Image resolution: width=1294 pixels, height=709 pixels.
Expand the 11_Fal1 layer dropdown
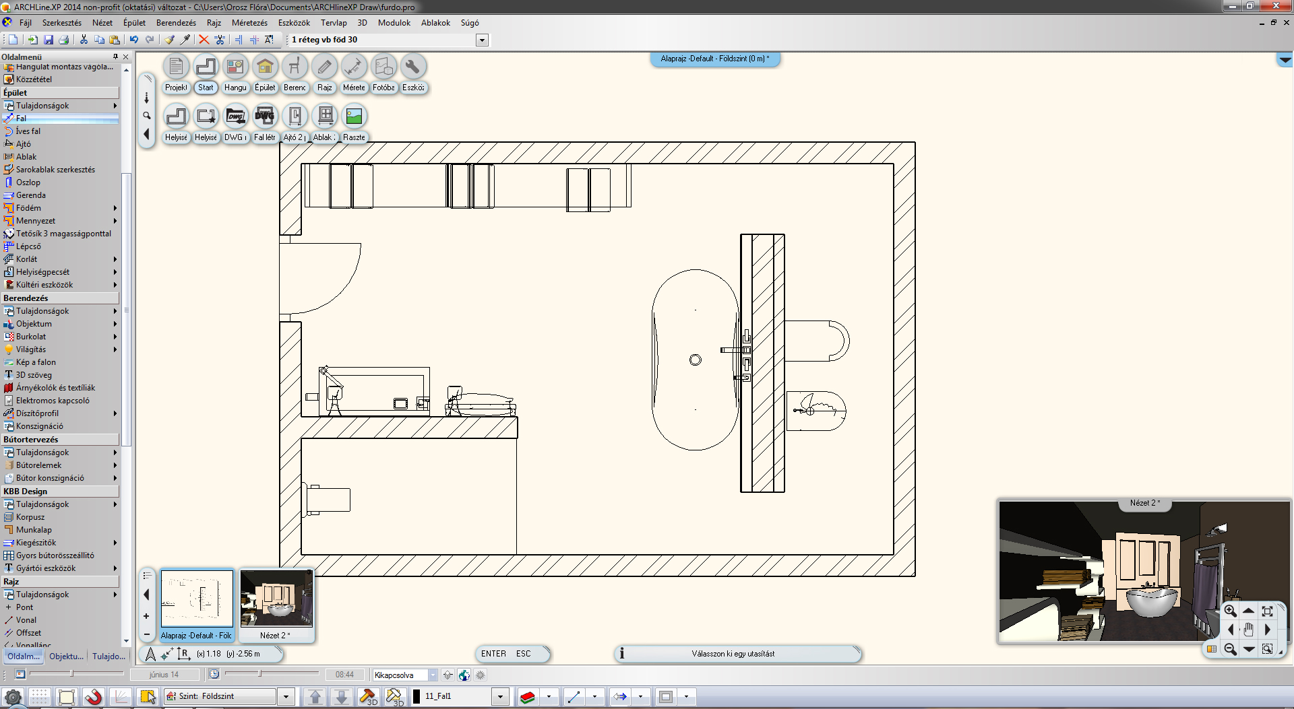(x=500, y=697)
